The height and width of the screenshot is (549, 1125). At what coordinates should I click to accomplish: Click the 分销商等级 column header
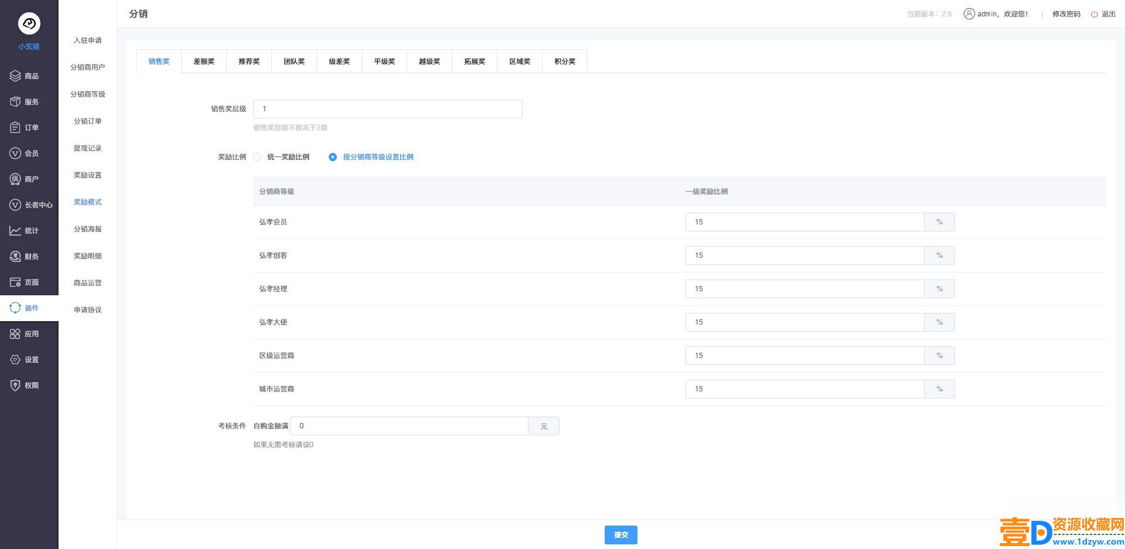277,192
